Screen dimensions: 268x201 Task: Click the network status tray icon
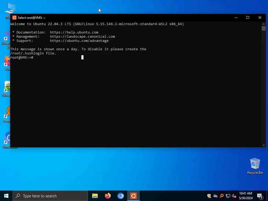(228, 196)
